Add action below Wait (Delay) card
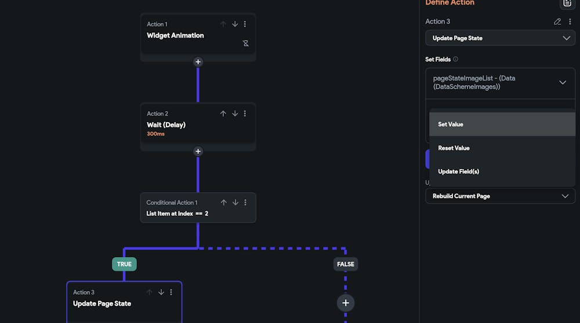580x323 pixels. 198,152
